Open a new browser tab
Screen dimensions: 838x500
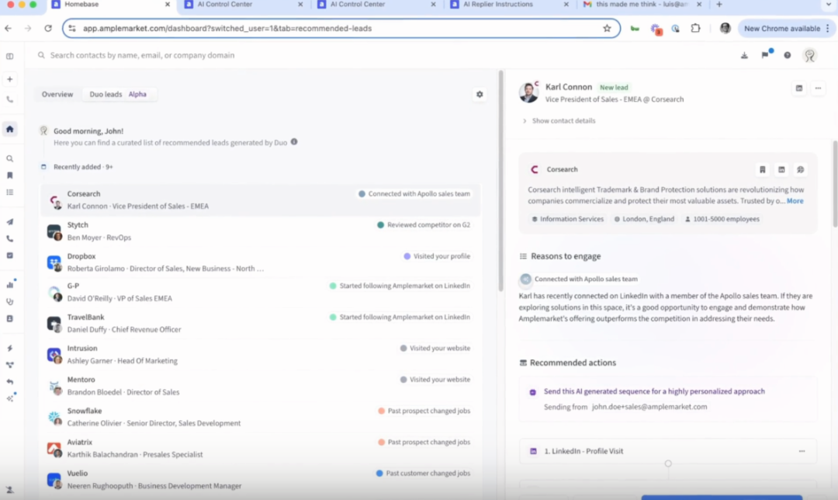pyautogui.click(x=719, y=5)
